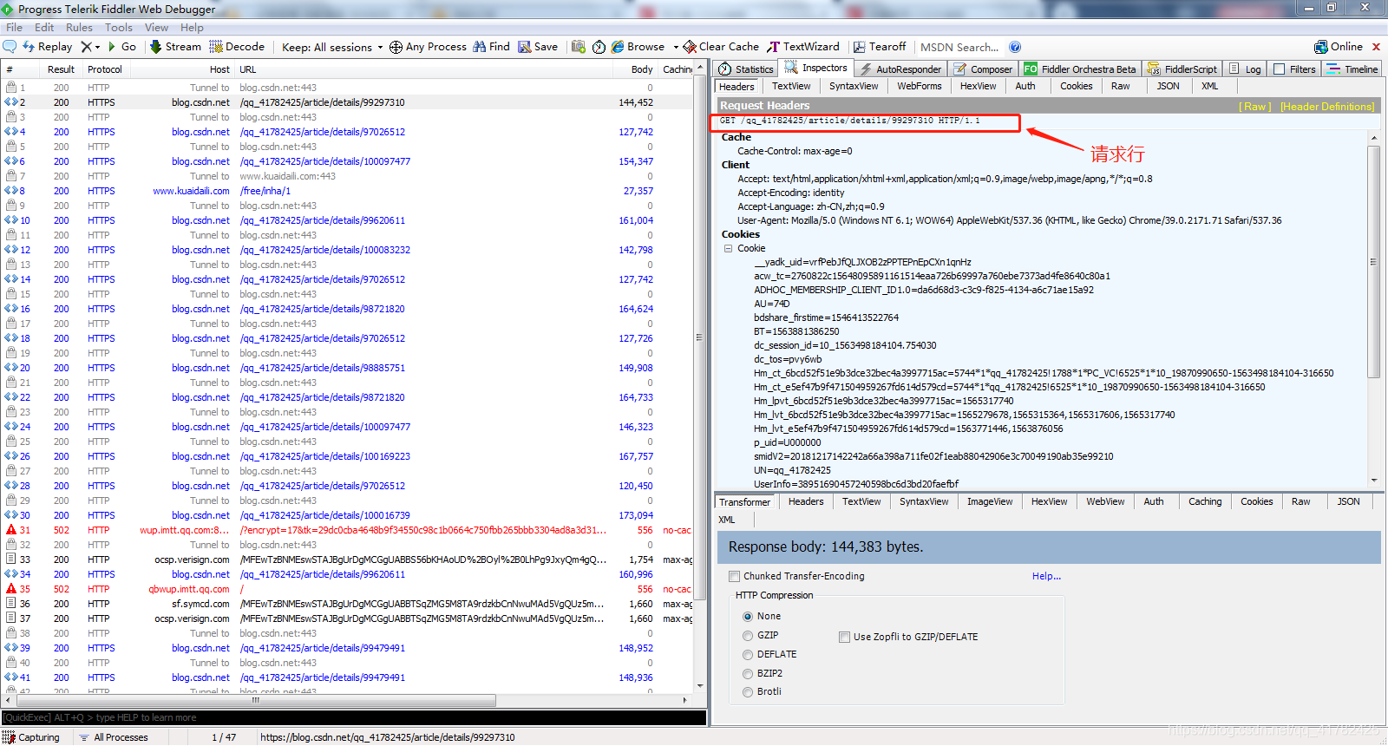Open the Rules menu
This screenshot has width=1388, height=746.
pos(79,28)
